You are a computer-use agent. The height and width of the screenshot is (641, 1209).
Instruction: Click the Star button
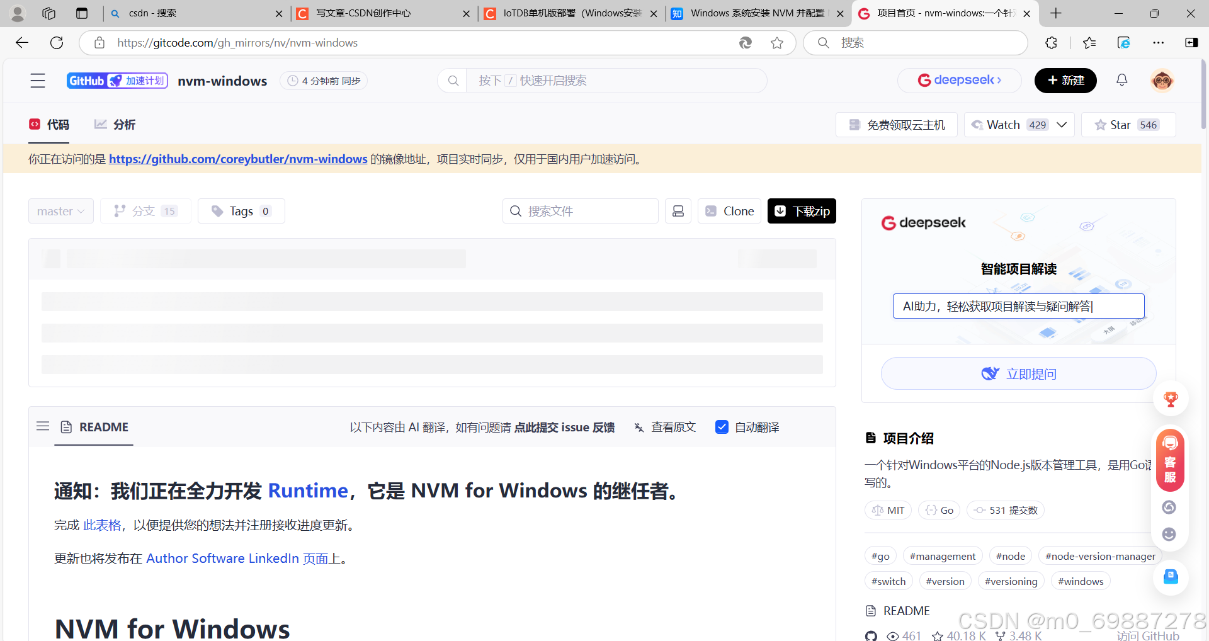pyautogui.click(x=1128, y=125)
